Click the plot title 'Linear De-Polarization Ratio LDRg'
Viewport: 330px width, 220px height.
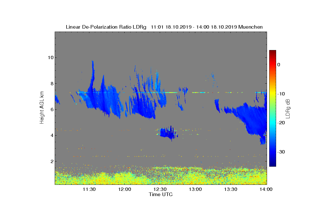pos(106,27)
